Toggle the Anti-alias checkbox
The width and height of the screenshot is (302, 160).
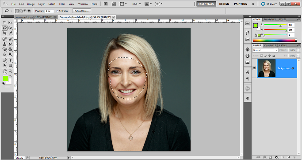(57, 11)
